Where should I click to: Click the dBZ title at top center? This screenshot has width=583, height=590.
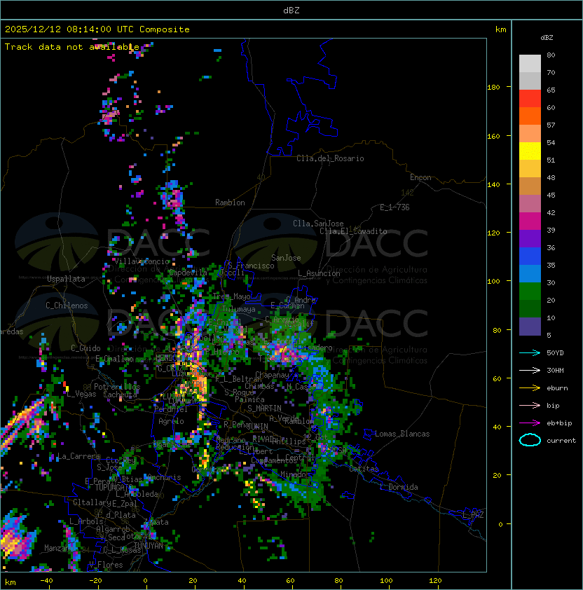pos(291,11)
